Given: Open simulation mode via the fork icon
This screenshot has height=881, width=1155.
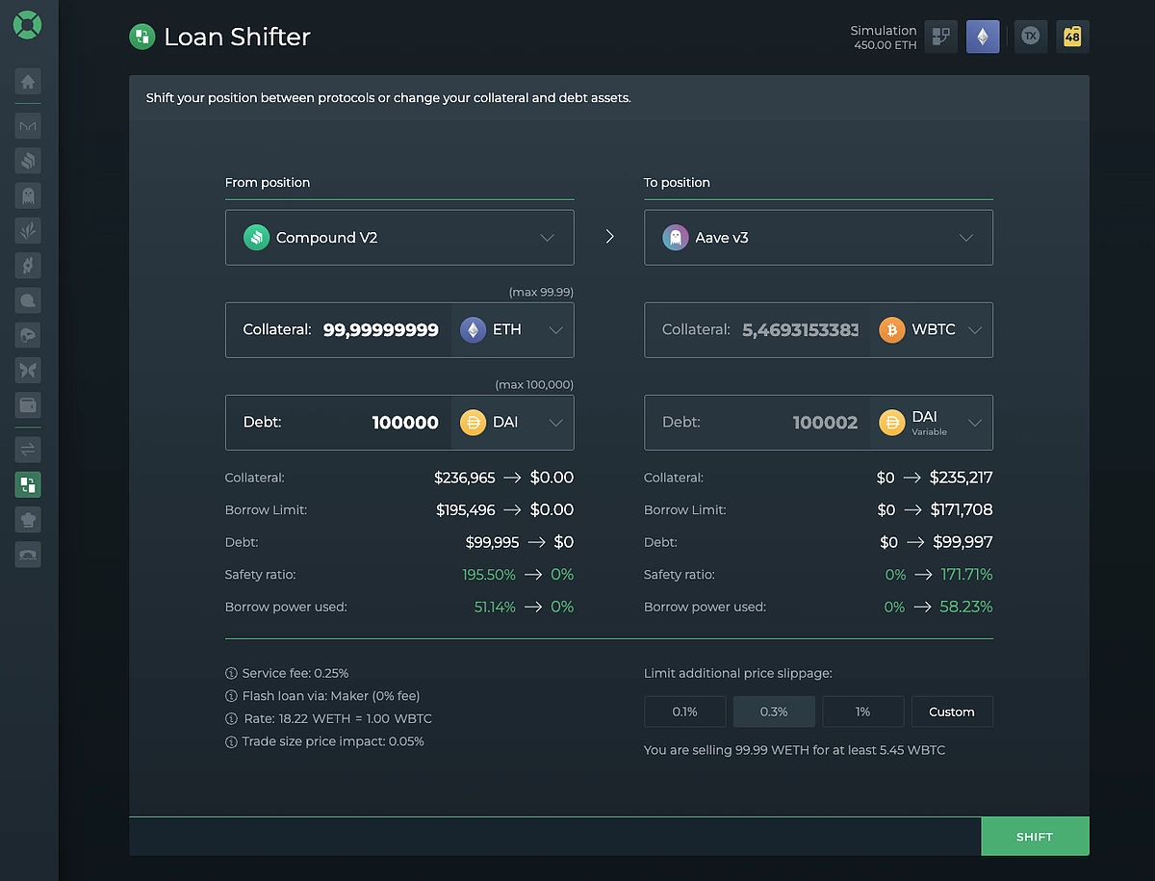Looking at the screenshot, I should point(940,36).
